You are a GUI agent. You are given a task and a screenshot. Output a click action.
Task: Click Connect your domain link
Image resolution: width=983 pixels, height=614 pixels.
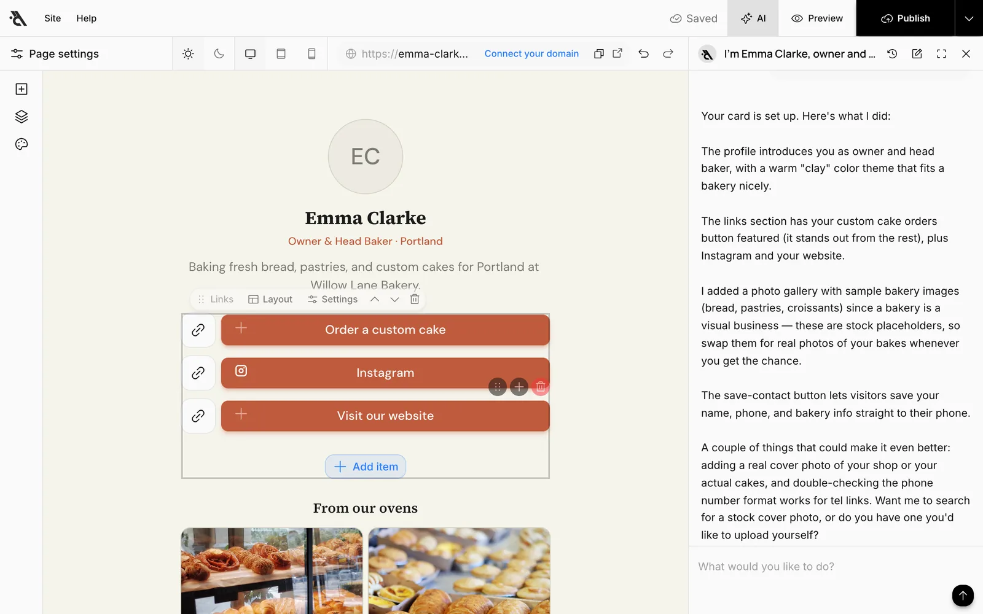(531, 53)
